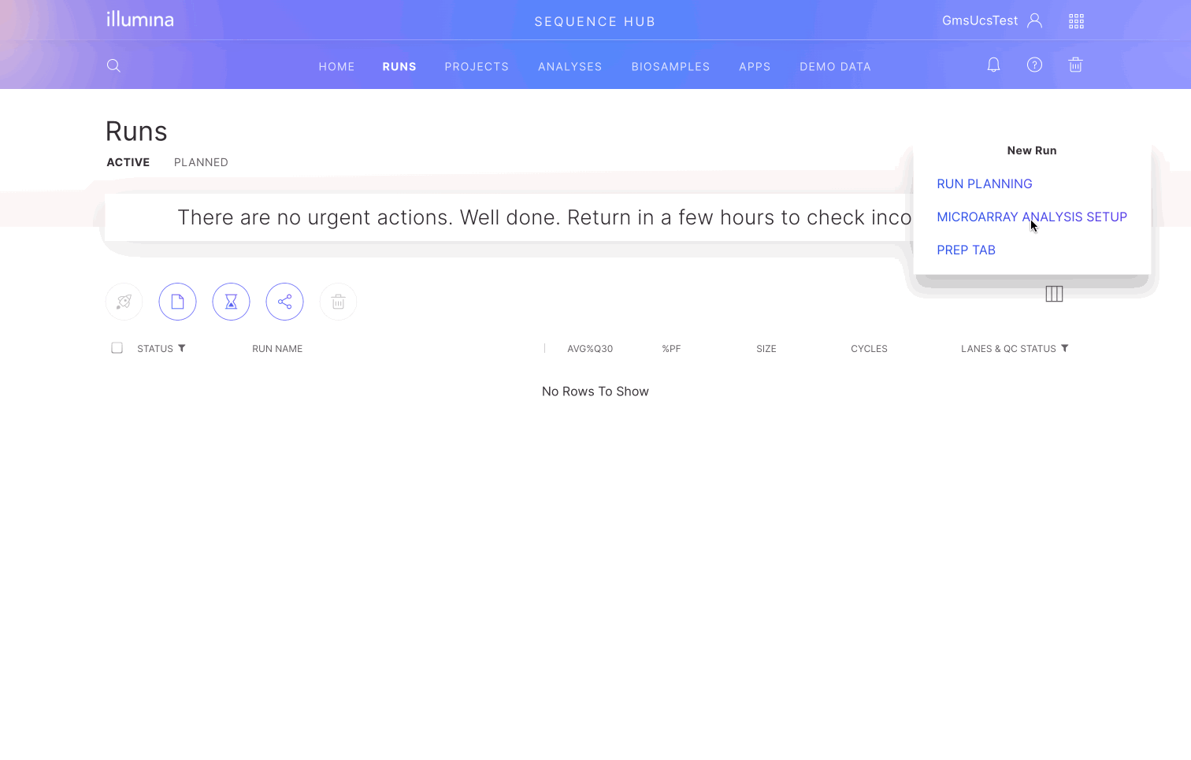1191x760 pixels.
Task: Open the Status column filter
Action: (x=182, y=348)
